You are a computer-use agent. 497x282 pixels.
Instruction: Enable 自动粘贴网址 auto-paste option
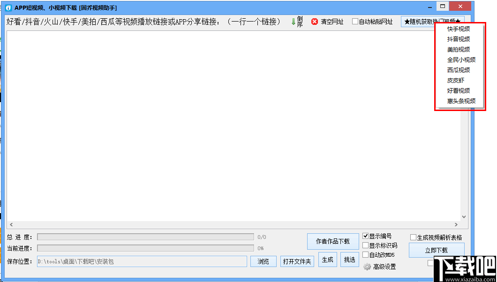click(356, 21)
